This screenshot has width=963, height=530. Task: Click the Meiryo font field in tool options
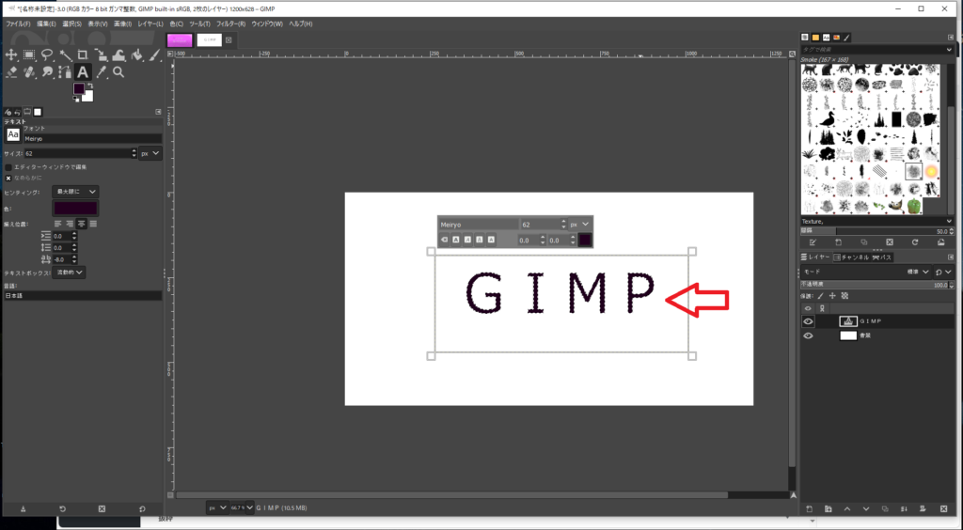click(x=91, y=138)
